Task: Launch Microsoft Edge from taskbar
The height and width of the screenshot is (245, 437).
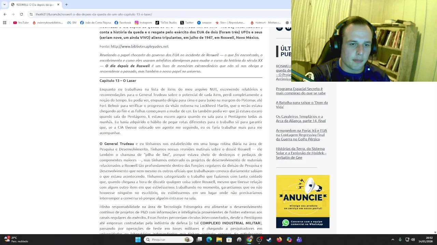Action: click(x=209, y=240)
